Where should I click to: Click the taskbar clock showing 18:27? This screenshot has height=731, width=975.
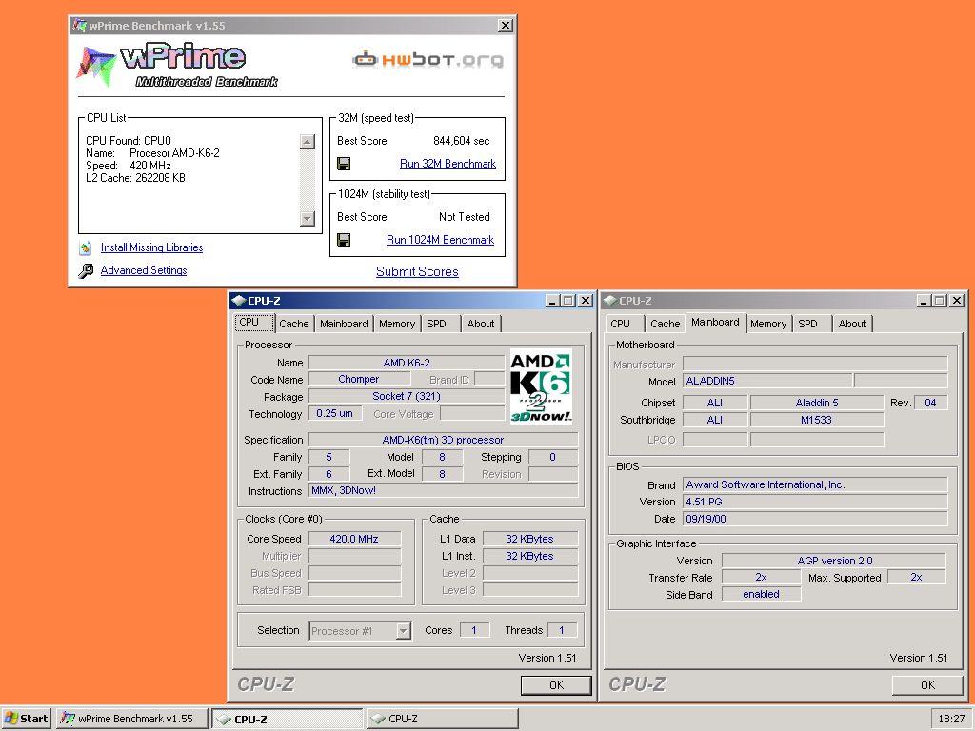click(x=951, y=719)
